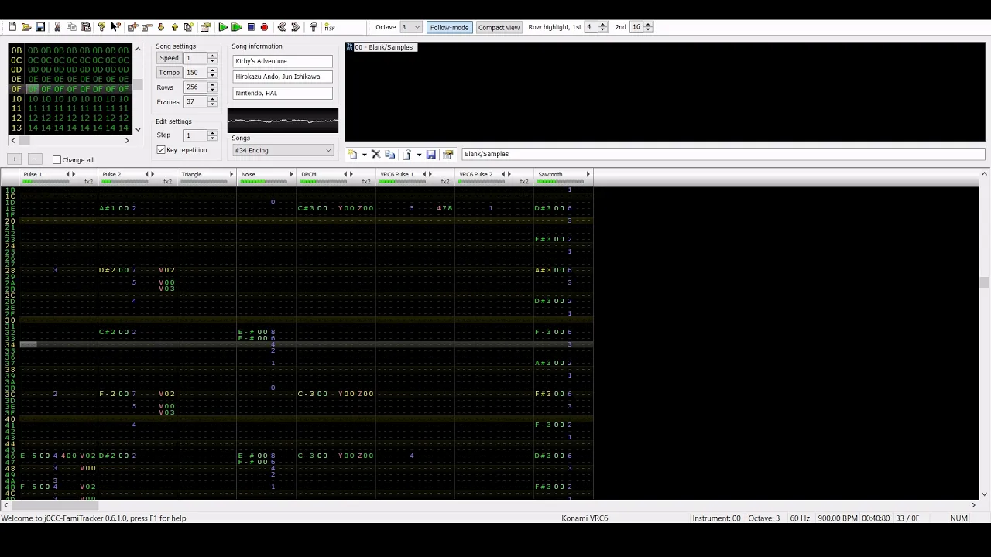Image resolution: width=991 pixels, height=557 pixels.
Task: Paste from clipboard toolbar icon
Action: pyautogui.click(x=85, y=27)
